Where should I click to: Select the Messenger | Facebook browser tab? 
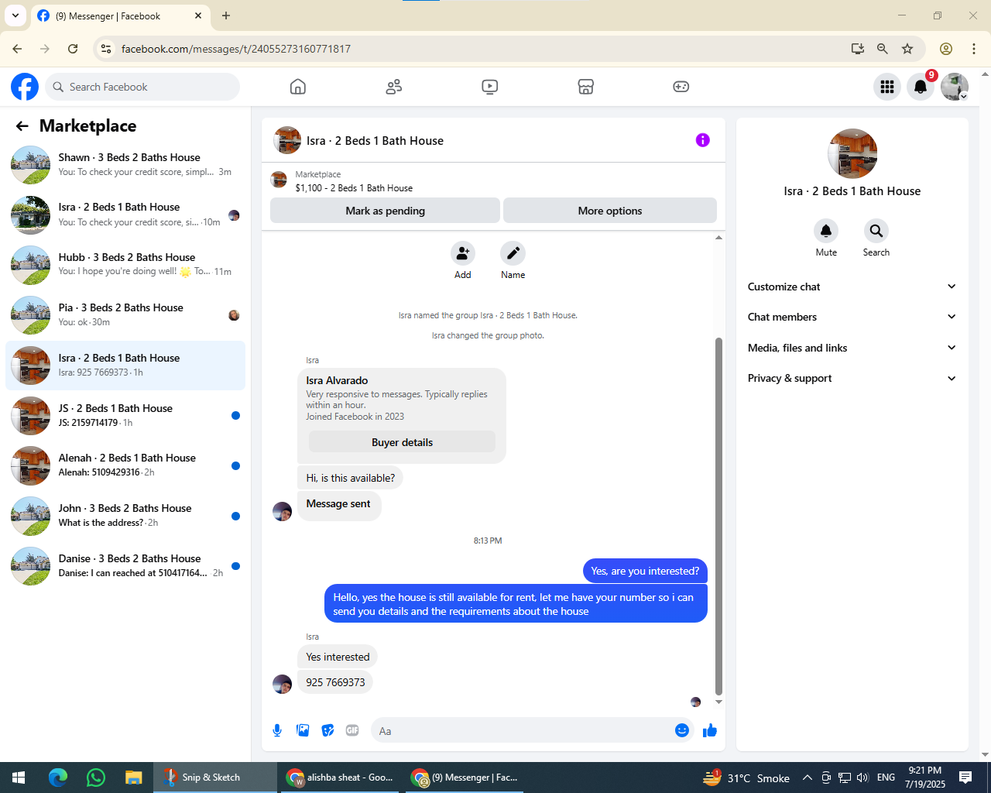pos(120,16)
